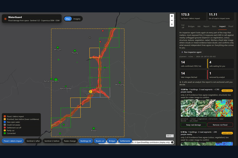Click needs review badge on 12.89 ha card
The image size is (238, 158).
(x=227, y=91)
